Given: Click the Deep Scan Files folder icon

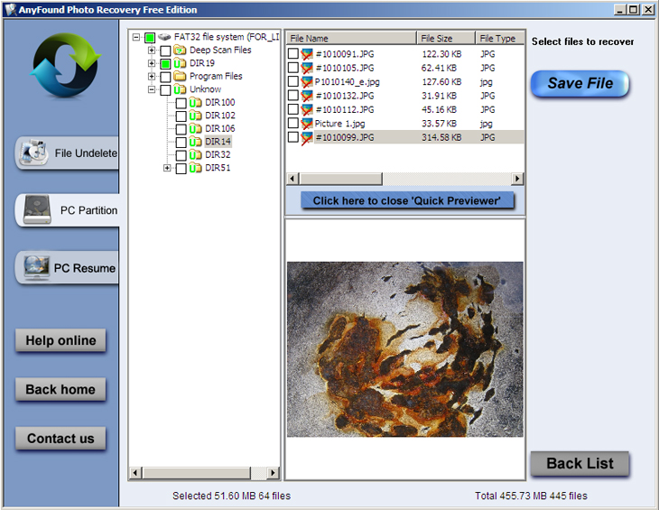Looking at the screenshot, I should pyautogui.click(x=180, y=50).
